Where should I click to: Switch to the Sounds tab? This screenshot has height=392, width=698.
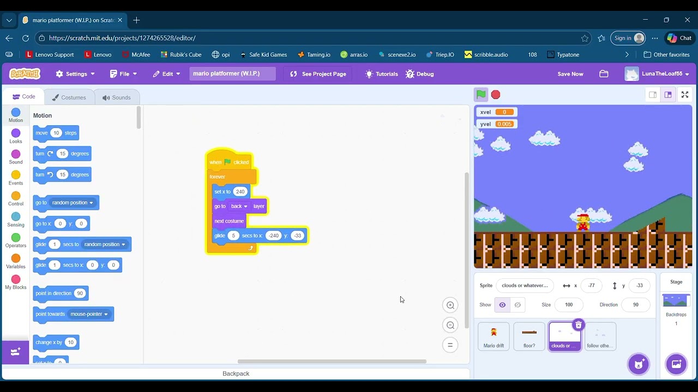click(x=117, y=97)
